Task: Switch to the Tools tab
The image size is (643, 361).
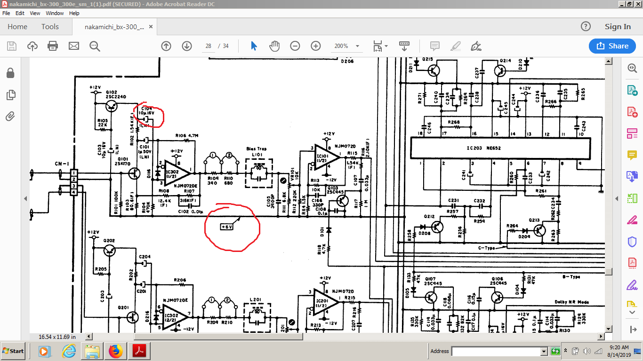Action: click(50, 27)
